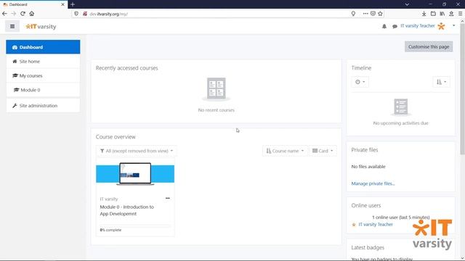The width and height of the screenshot is (465, 261).
Task: Open Module 0 - Introduction to App Developement
Action: [x=127, y=210]
